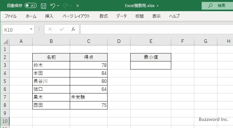Switch to the ホーム ribbon tab

[31, 16]
